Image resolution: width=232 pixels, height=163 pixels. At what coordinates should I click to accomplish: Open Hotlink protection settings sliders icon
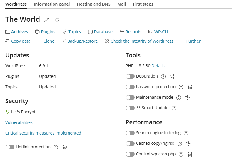(x=65, y=147)
